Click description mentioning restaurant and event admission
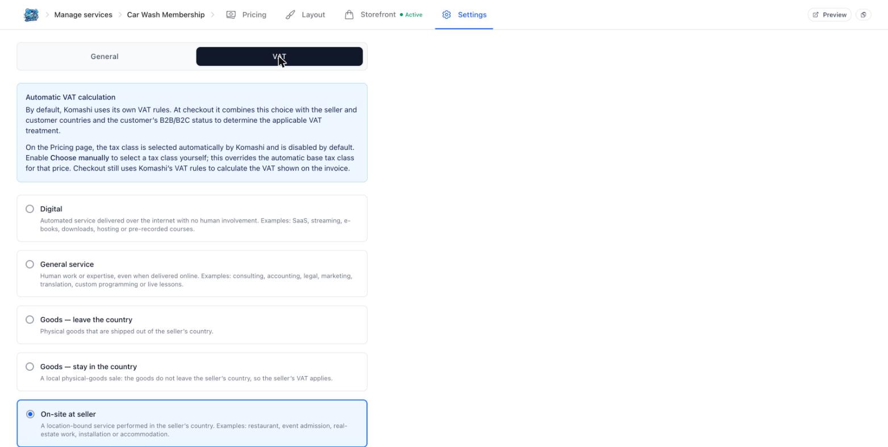Image resolution: width=888 pixels, height=447 pixels. (x=194, y=430)
